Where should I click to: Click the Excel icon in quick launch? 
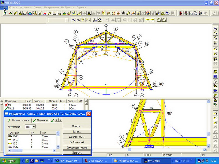click(x=27, y=161)
